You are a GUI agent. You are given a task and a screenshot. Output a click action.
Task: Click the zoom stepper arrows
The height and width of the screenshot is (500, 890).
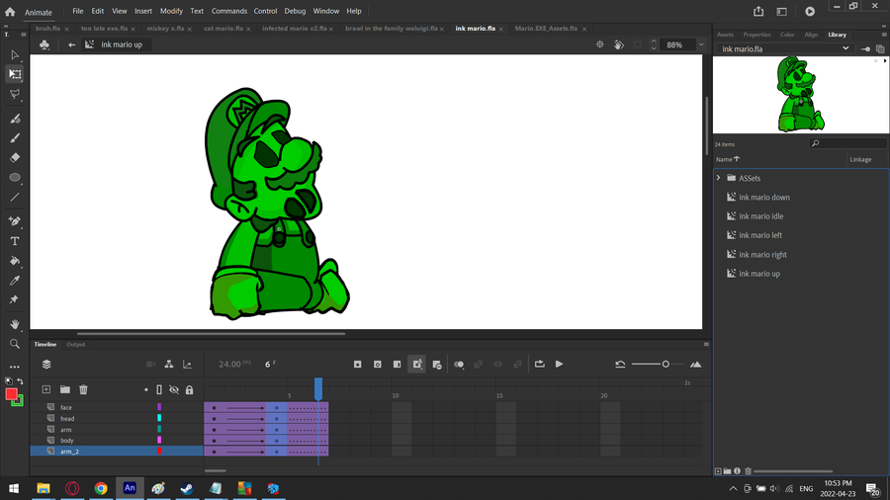pyautogui.click(x=654, y=44)
